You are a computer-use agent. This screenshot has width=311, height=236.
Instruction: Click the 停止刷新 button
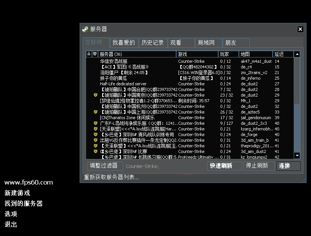(259, 166)
